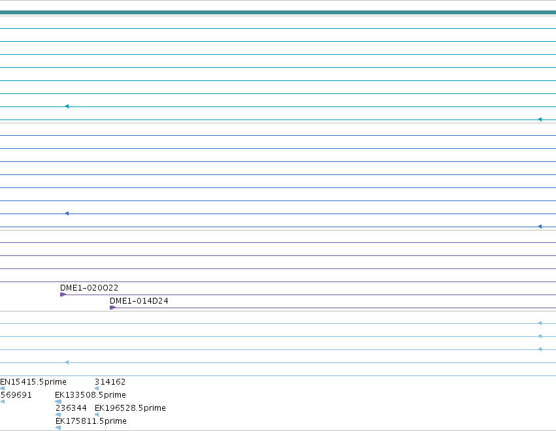Click the light blue arrowhead above EK133508.5prime
Viewport: 556px width, 431px height.
(67, 362)
